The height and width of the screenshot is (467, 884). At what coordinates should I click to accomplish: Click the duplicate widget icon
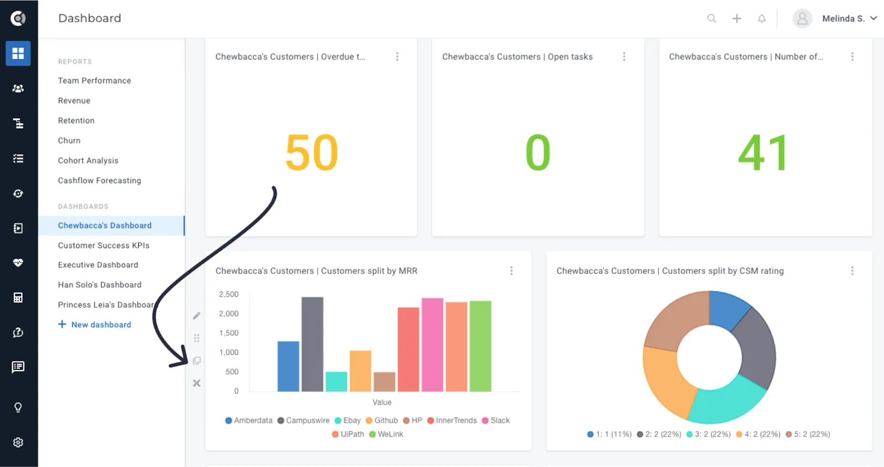(197, 361)
